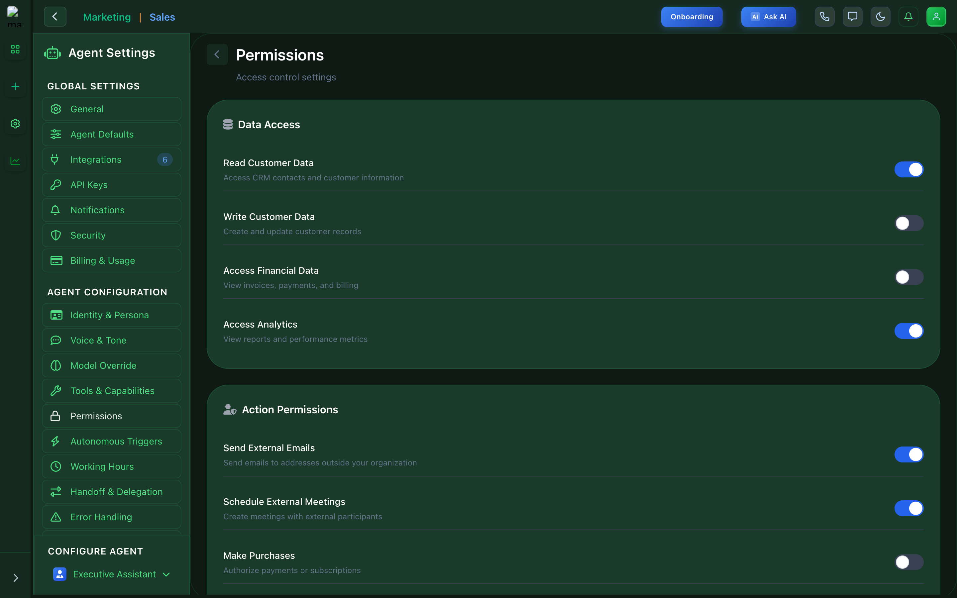Open the gear settings icon in left rail
The image size is (957, 598).
pos(15,124)
